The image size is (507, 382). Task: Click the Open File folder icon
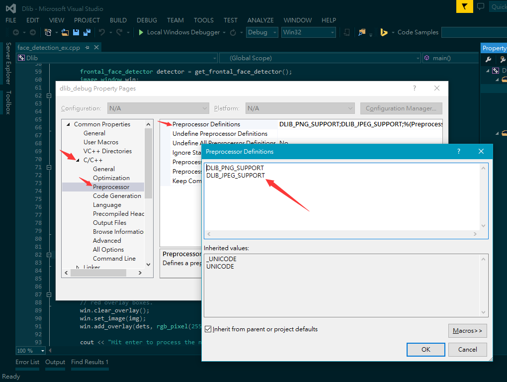click(65, 32)
